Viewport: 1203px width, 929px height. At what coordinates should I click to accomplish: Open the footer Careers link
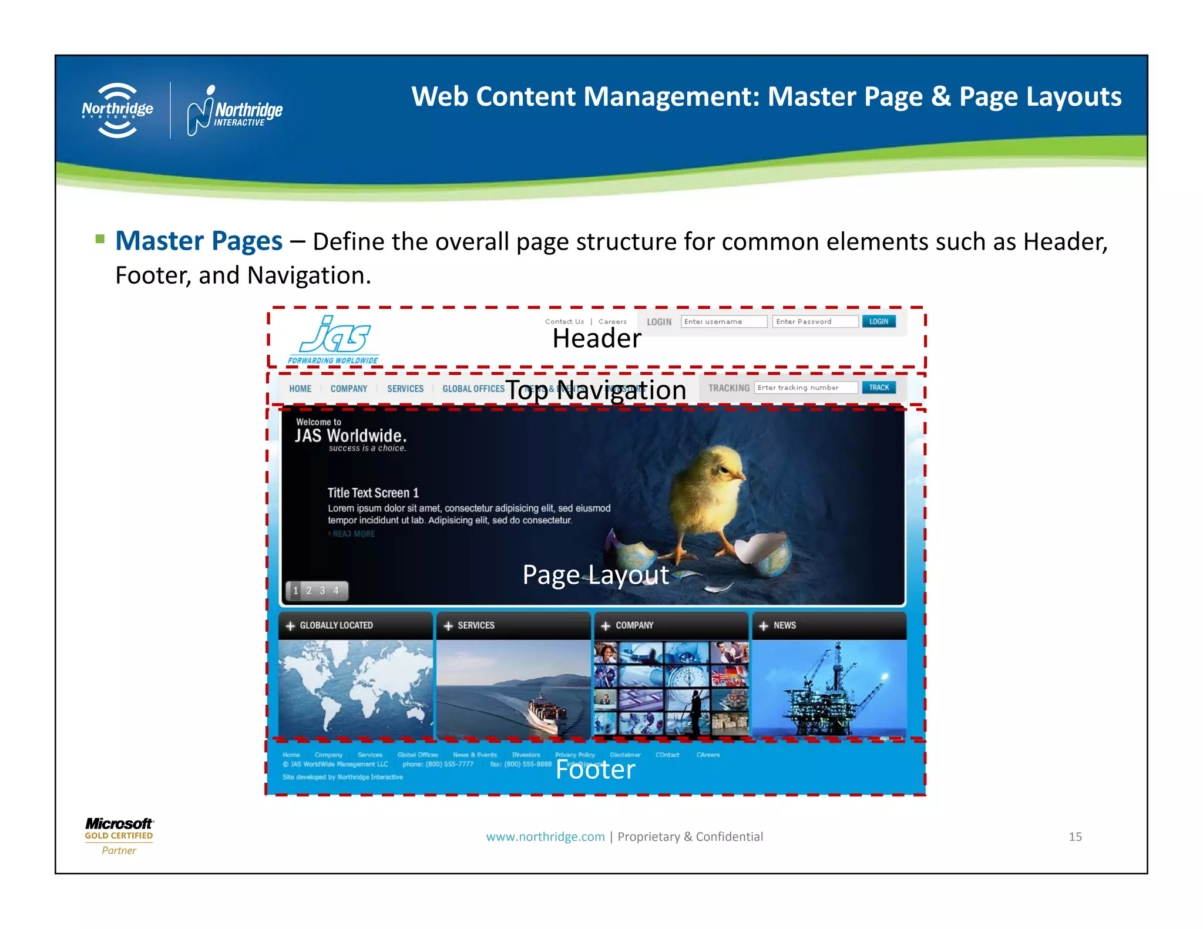coord(708,755)
